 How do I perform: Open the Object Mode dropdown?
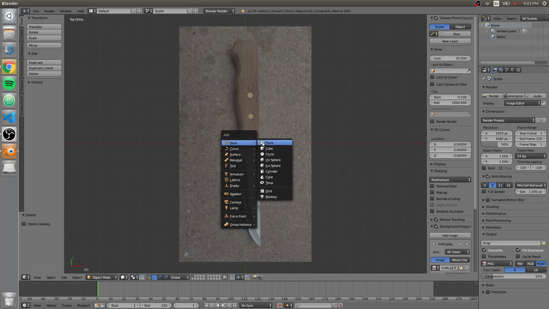click(102, 278)
